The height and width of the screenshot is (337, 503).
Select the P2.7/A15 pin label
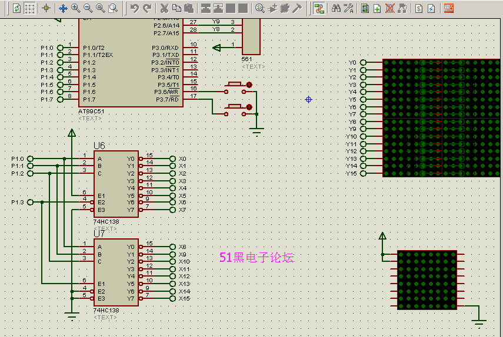pyautogui.click(x=166, y=33)
